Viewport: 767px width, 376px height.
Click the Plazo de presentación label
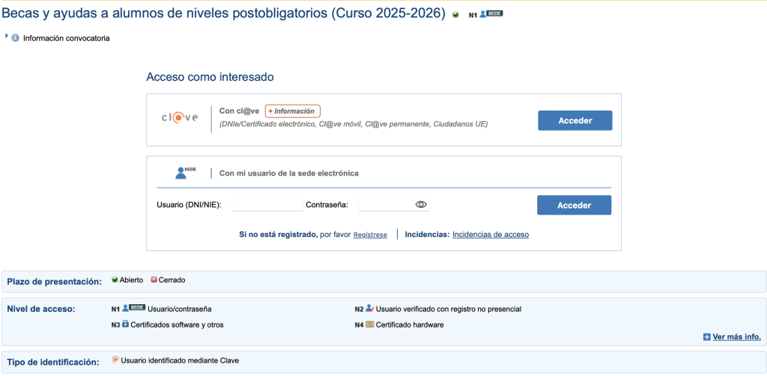(54, 282)
